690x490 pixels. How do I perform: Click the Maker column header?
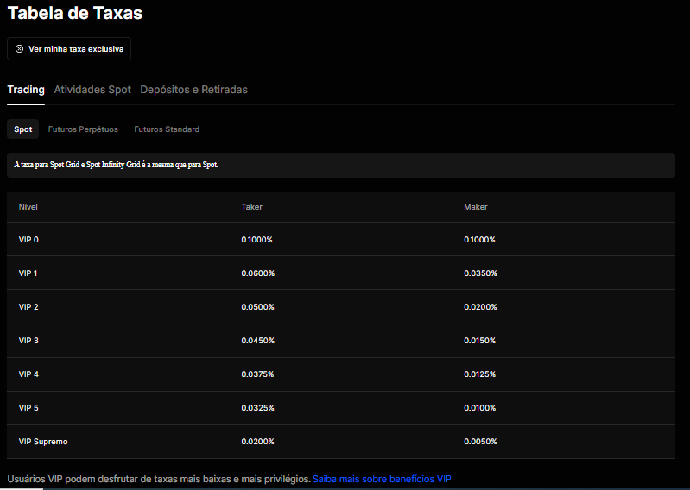coord(475,207)
